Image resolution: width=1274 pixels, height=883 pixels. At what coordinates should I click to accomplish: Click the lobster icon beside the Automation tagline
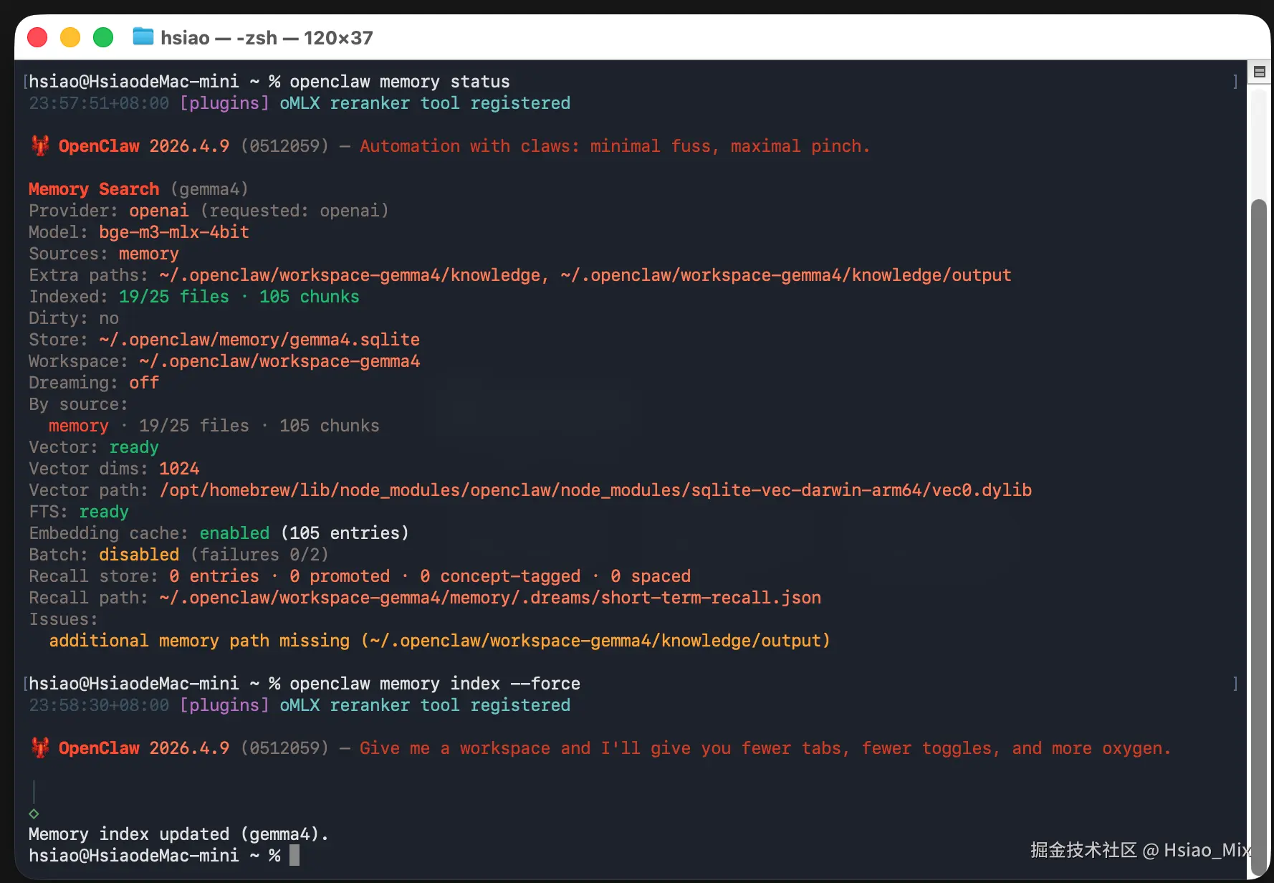pyautogui.click(x=40, y=145)
